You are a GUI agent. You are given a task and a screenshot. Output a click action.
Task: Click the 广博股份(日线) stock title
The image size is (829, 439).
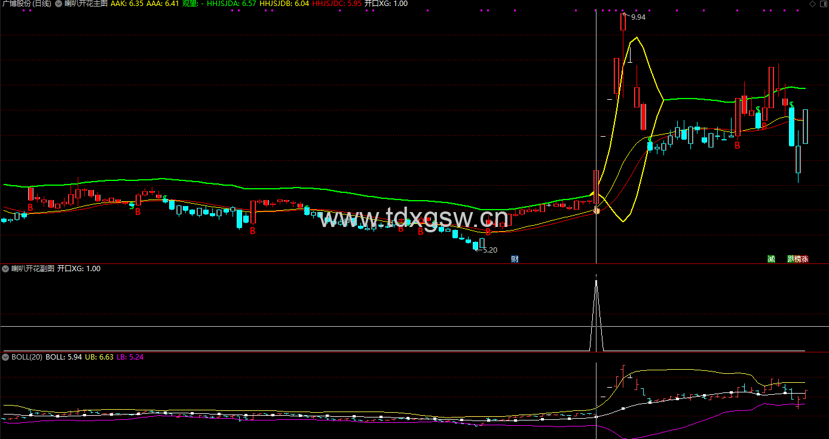pos(26,4)
